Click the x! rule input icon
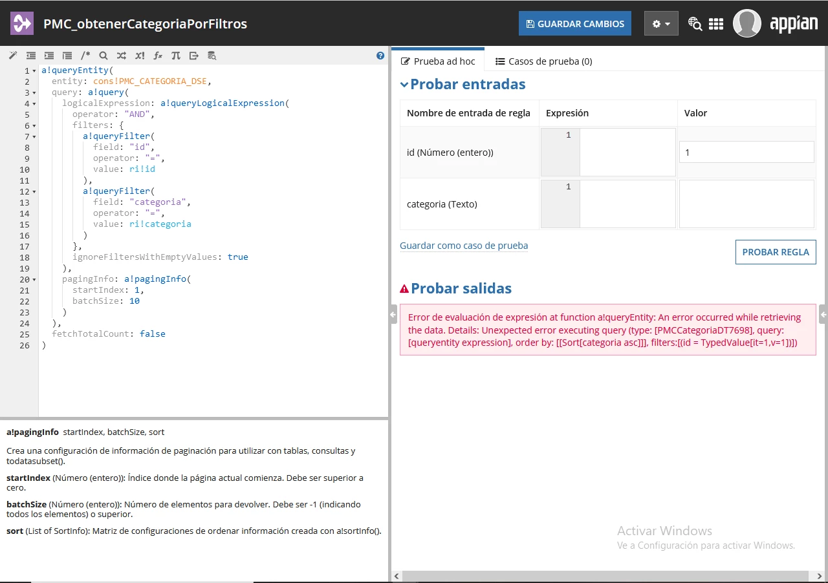Screen dimensions: 828x583 (140, 56)
